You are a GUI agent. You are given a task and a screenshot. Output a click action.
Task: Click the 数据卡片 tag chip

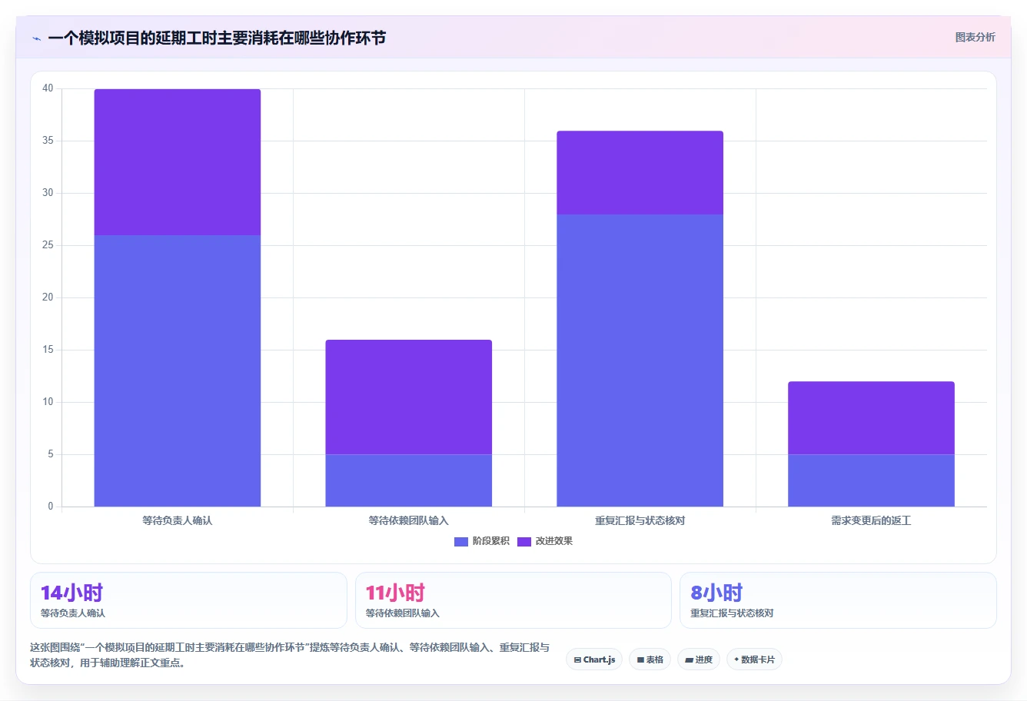(754, 659)
